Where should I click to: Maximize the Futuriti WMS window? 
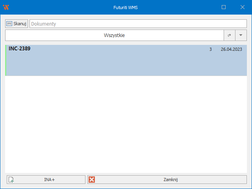point(224,7)
